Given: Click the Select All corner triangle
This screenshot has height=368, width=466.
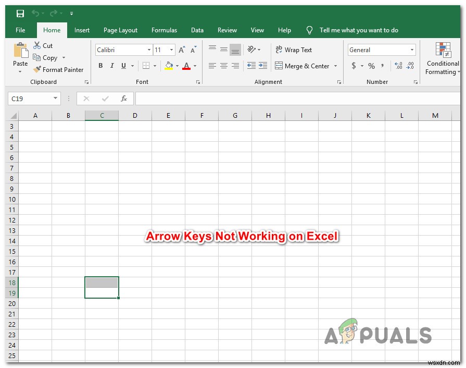Looking at the screenshot, I should tap(13, 116).
